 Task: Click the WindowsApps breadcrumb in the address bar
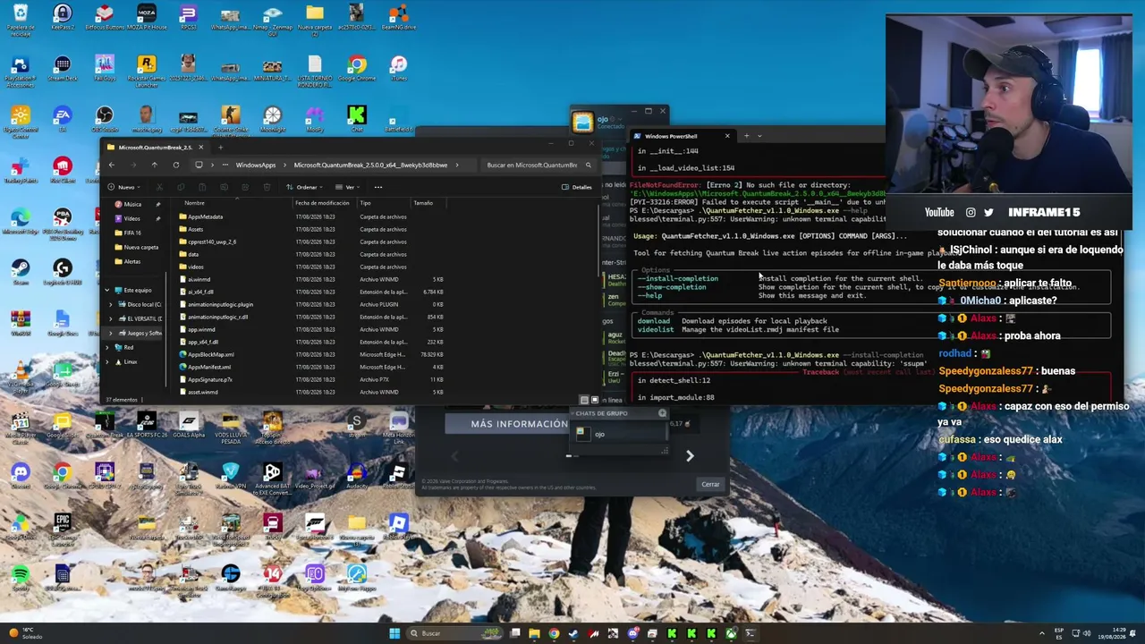click(256, 165)
